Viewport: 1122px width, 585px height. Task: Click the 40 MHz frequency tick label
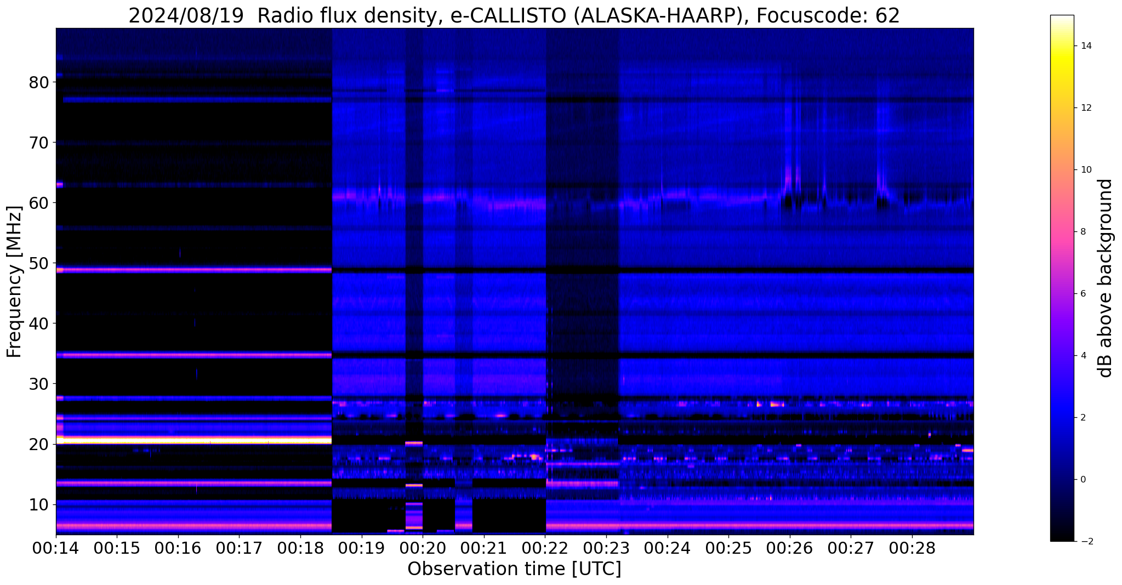pos(39,323)
